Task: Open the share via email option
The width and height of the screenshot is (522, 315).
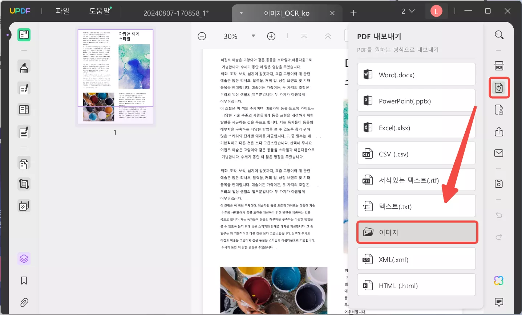Action: tap(499, 153)
